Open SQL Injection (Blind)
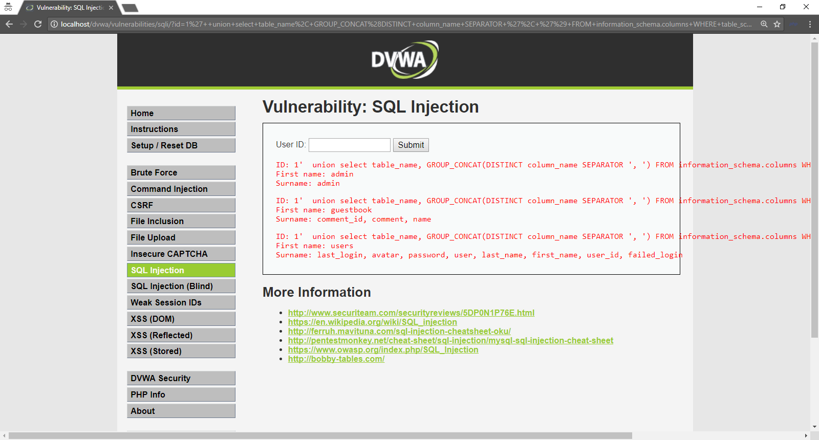The height and width of the screenshot is (440, 819). click(181, 286)
